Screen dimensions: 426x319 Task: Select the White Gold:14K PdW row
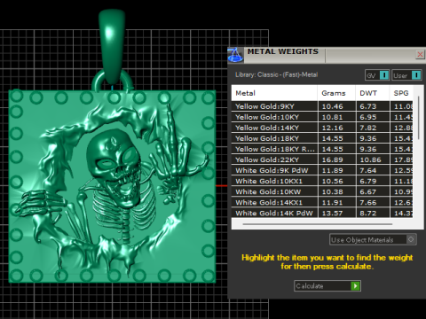(x=322, y=213)
